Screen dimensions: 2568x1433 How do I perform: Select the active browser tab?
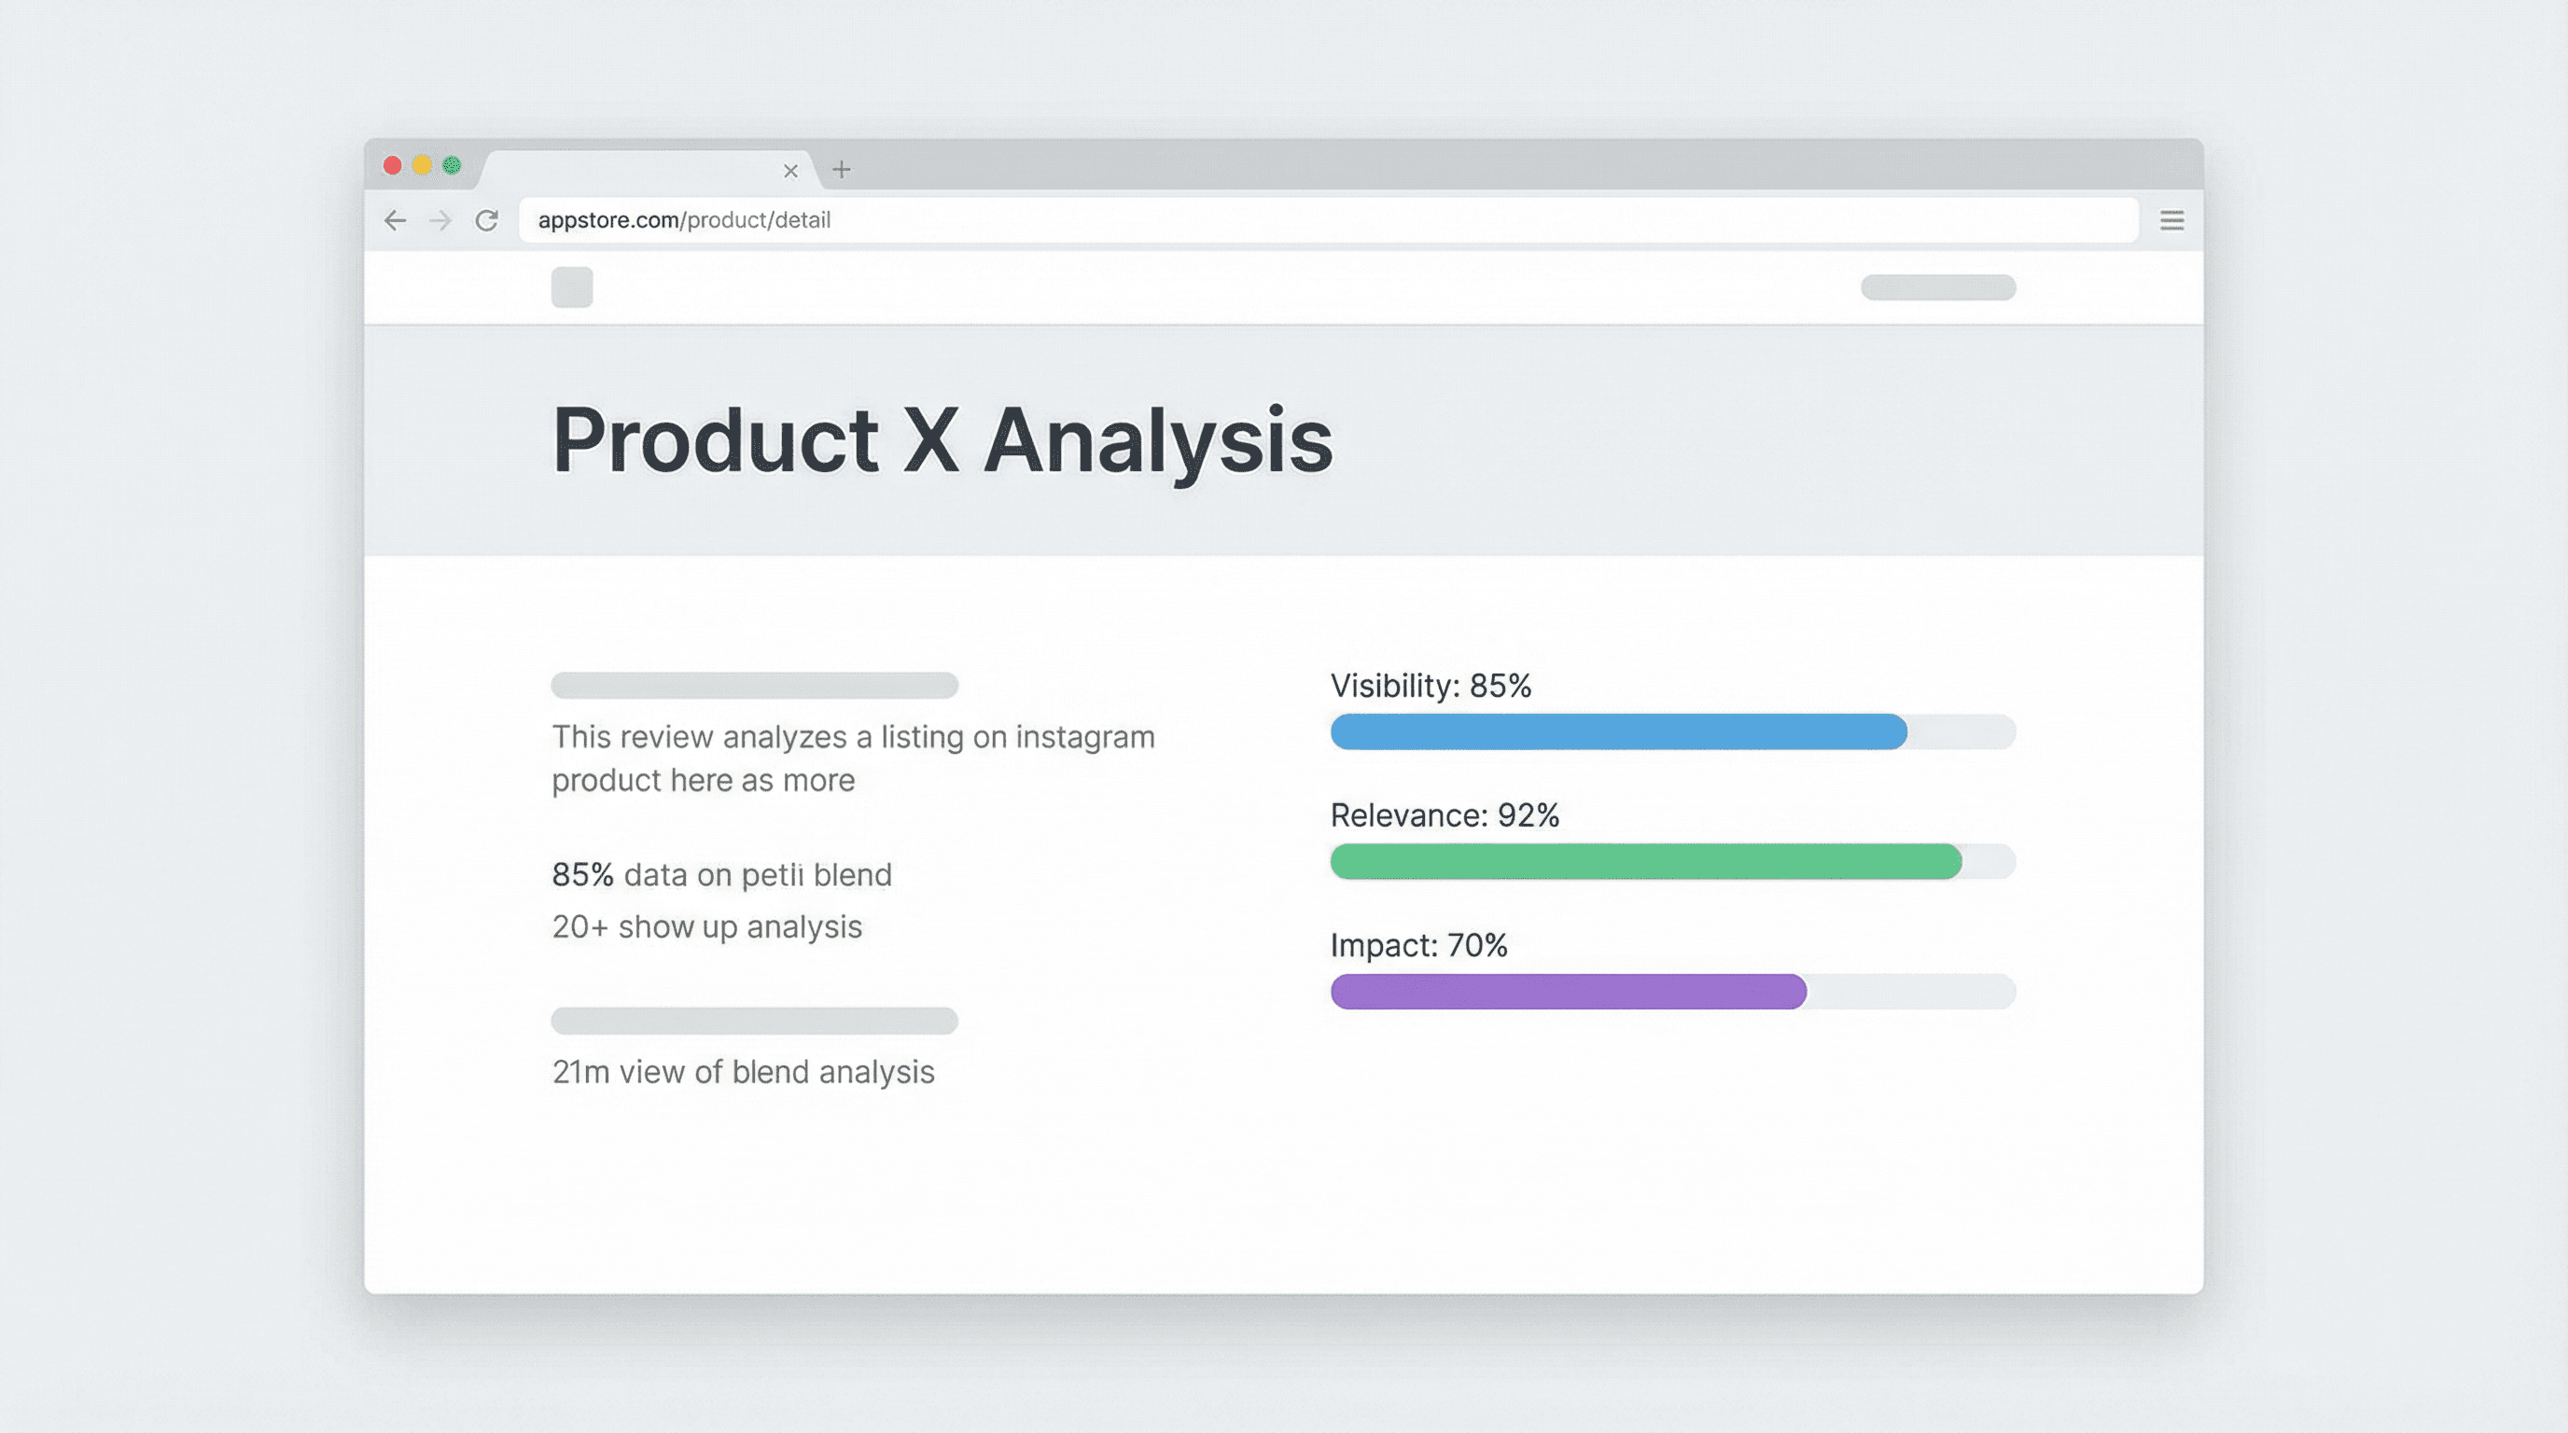(x=638, y=171)
